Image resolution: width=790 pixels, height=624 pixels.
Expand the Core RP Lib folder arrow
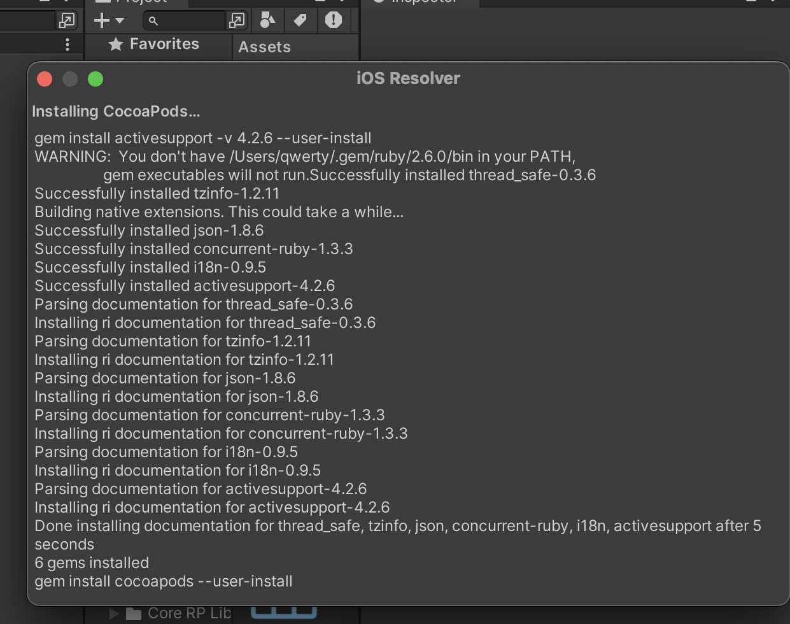pos(114,613)
